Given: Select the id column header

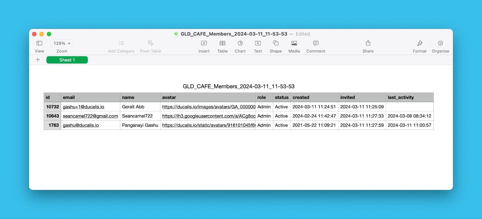Looking at the screenshot, I should point(52,97).
